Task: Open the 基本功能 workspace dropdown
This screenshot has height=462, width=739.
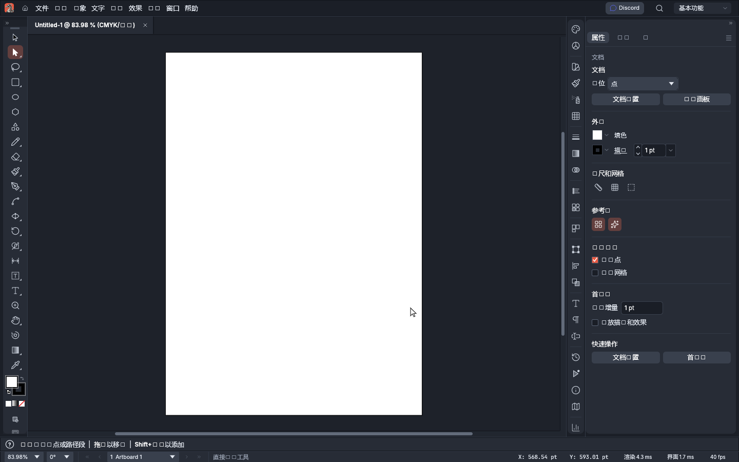Action: coord(703,8)
